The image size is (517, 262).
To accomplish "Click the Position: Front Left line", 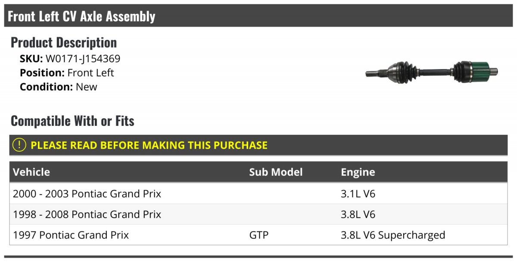I will click(67, 73).
